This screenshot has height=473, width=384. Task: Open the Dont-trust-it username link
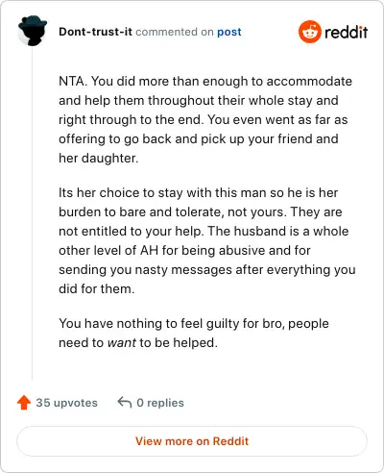[95, 32]
